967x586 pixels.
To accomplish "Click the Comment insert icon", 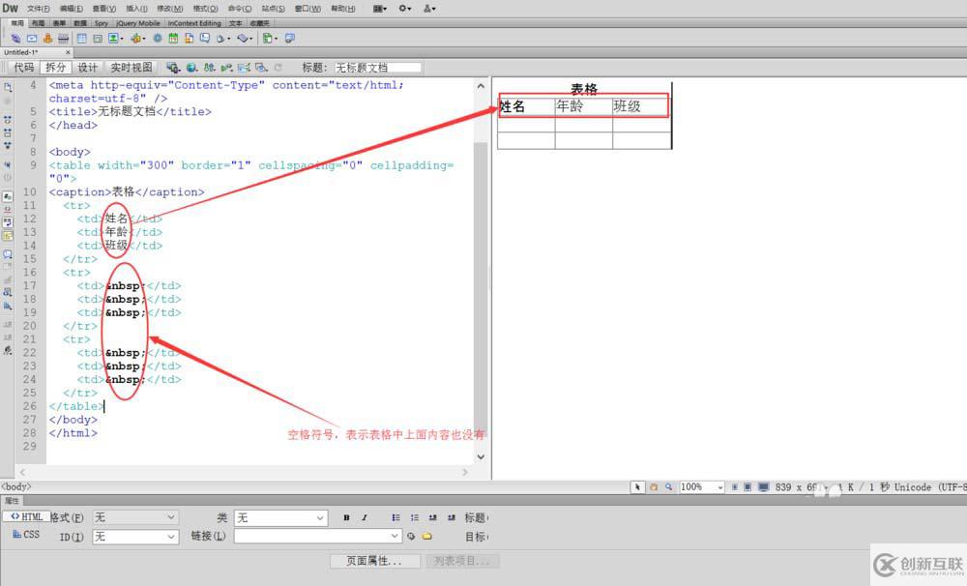I will click(x=205, y=39).
